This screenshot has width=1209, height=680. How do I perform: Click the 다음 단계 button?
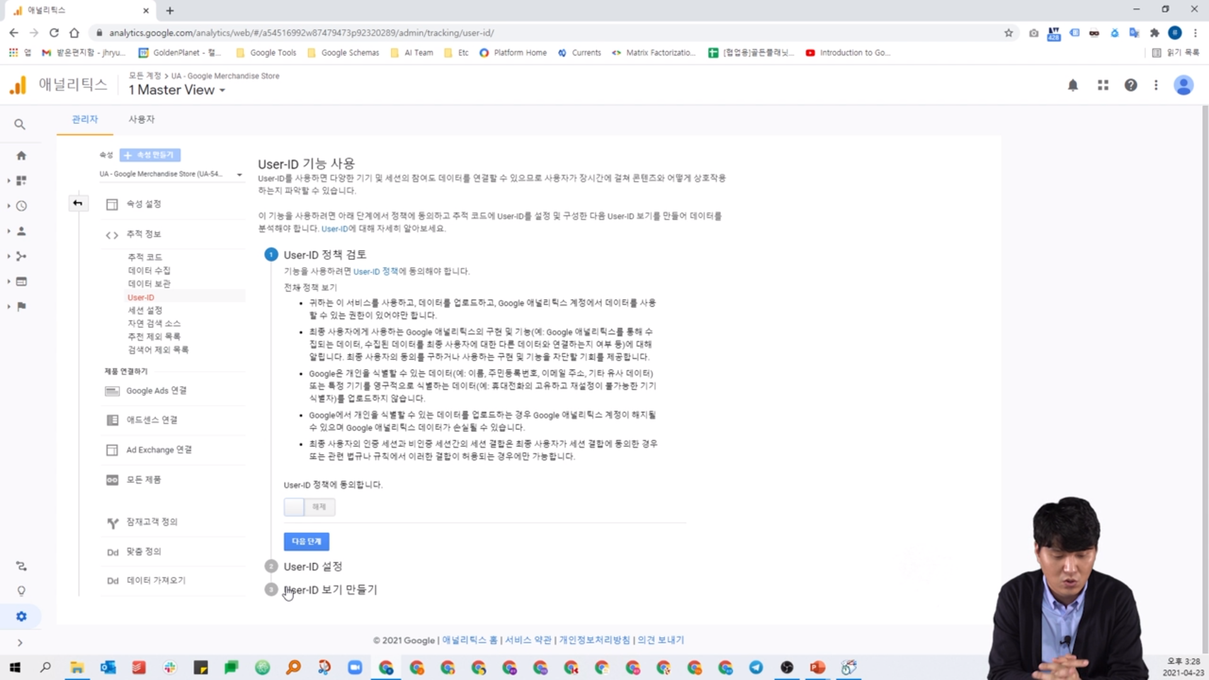coord(306,541)
